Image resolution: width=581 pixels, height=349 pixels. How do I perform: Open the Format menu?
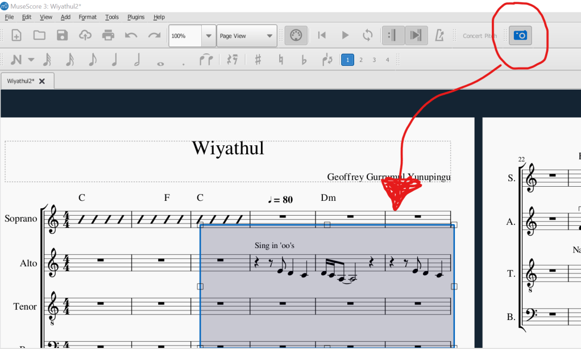[x=88, y=17]
